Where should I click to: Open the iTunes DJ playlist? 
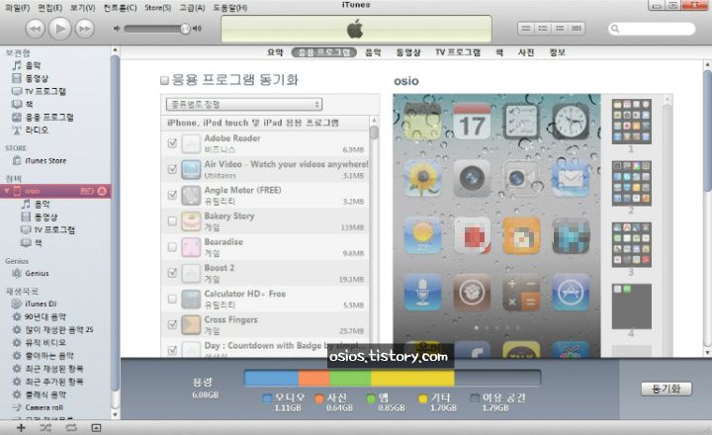click(41, 304)
